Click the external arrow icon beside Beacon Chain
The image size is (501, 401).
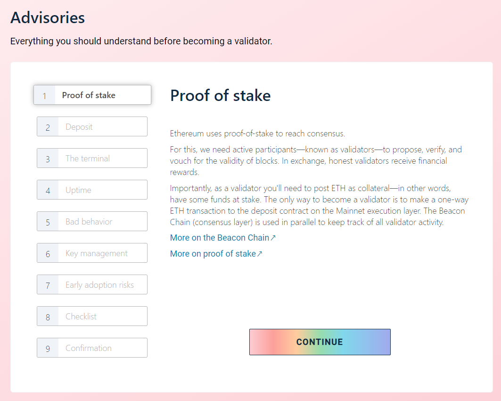coord(273,238)
